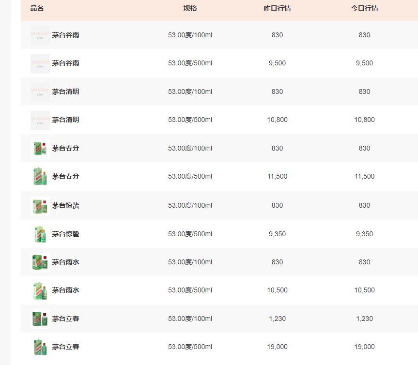This screenshot has width=418, height=365.
Task: Click the 昨日行情 column header
Action: pos(277,9)
